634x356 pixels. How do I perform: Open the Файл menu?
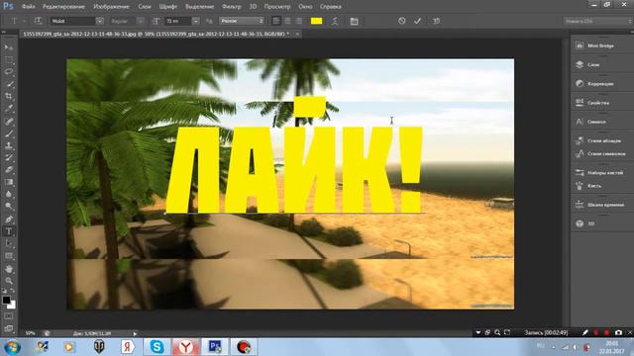coord(28,7)
